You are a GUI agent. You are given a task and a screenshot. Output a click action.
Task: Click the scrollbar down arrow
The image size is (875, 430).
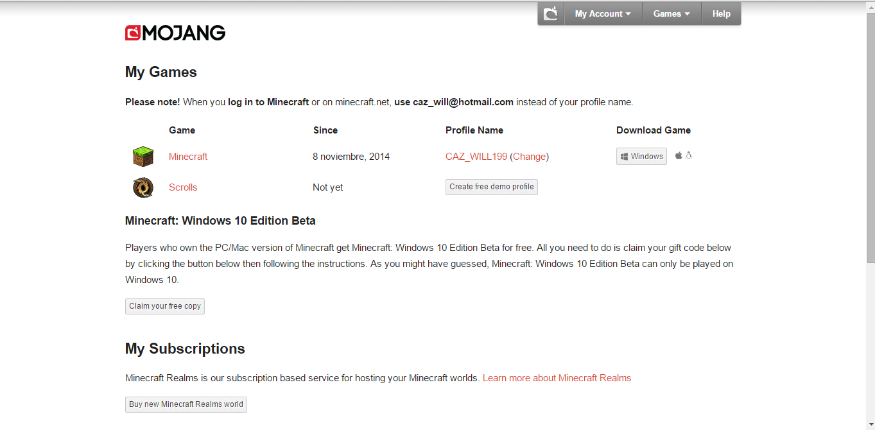871,425
